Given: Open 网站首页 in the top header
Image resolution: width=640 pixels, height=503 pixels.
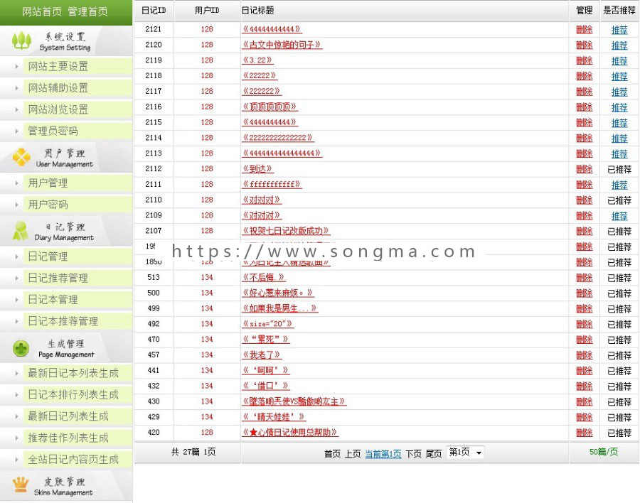Looking at the screenshot, I should tap(42, 11).
